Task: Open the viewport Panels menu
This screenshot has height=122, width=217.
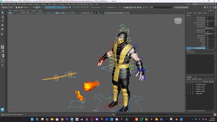Action: pos(40,11)
